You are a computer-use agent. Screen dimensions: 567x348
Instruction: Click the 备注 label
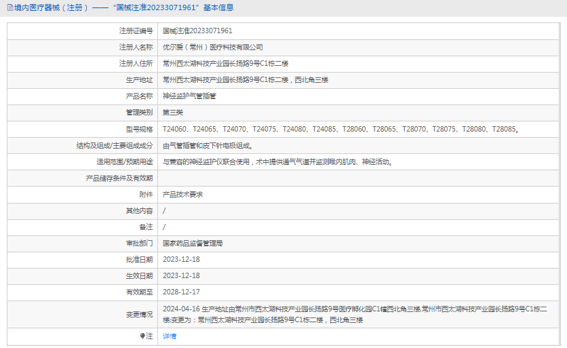146,227
